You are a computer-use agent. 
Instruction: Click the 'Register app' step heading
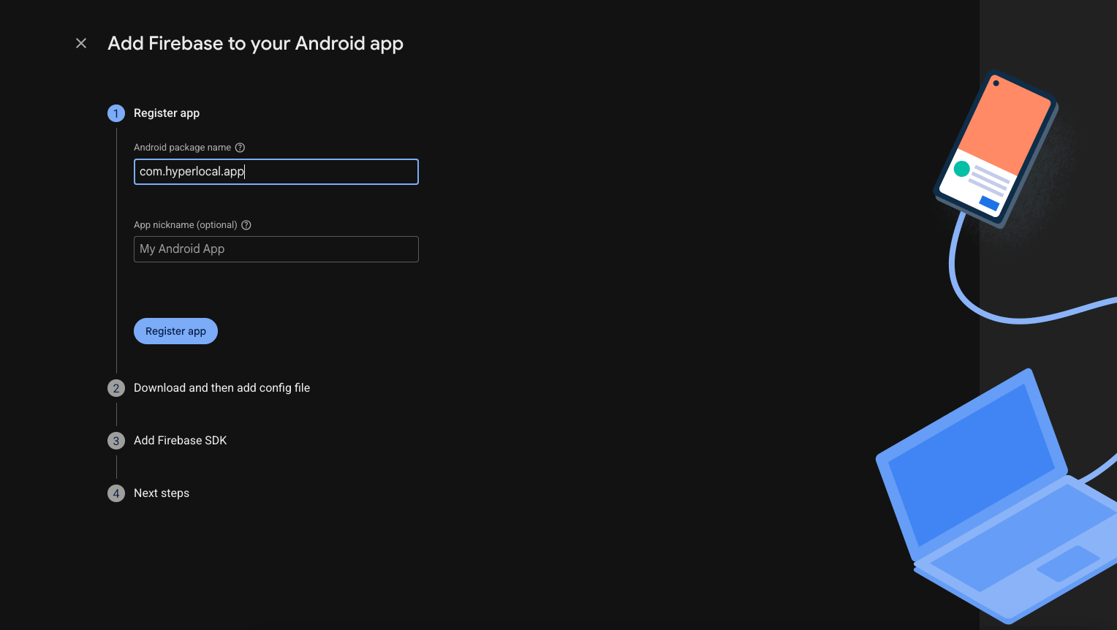click(167, 113)
